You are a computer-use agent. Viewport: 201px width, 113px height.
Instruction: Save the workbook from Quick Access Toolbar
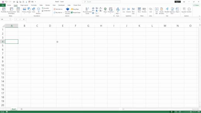click(3, 2)
